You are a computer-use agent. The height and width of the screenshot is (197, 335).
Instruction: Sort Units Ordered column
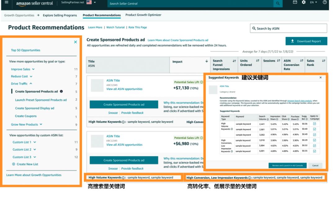point(257,61)
